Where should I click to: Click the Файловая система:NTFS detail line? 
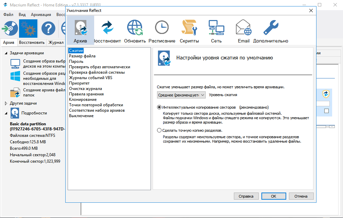pos(33,135)
